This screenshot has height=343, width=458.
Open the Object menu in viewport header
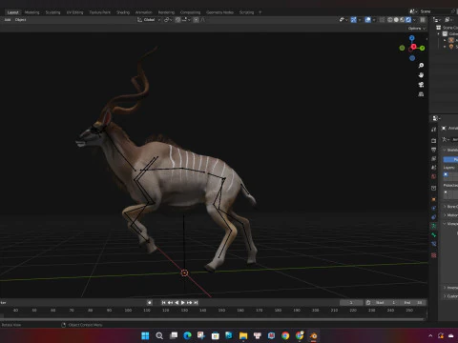point(20,20)
